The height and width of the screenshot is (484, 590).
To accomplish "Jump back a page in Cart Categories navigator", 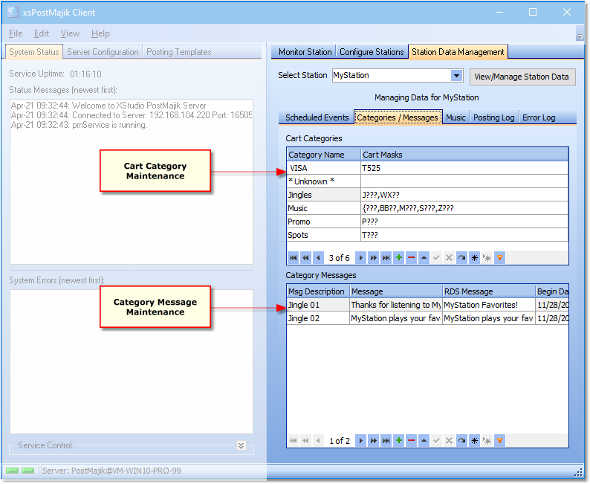I will 305,258.
